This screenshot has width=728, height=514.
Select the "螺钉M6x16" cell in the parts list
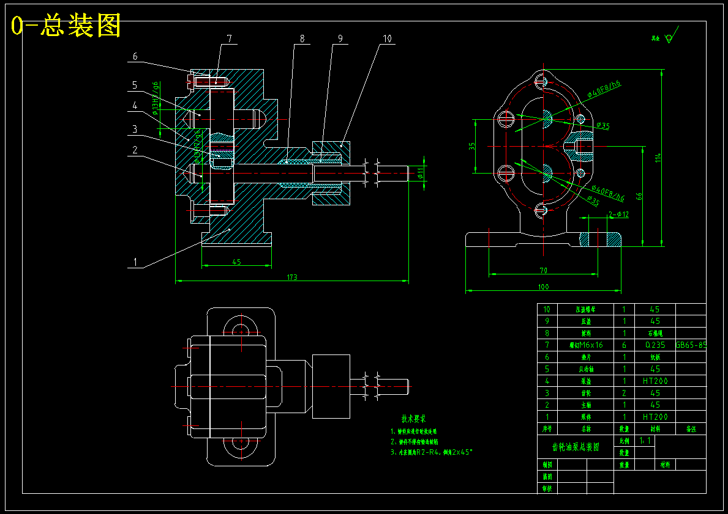tap(586, 345)
